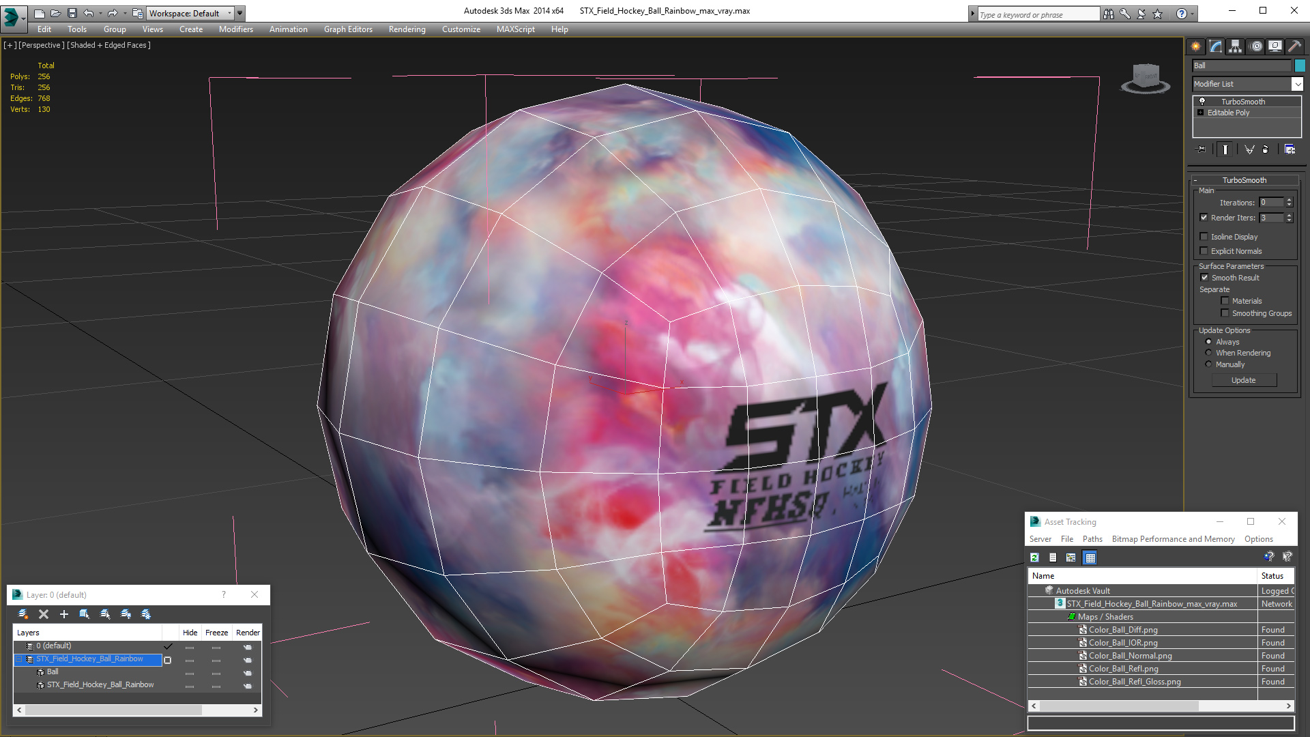Enable Isoline Display checkbox
The width and height of the screenshot is (1310, 737).
(1204, 237)
